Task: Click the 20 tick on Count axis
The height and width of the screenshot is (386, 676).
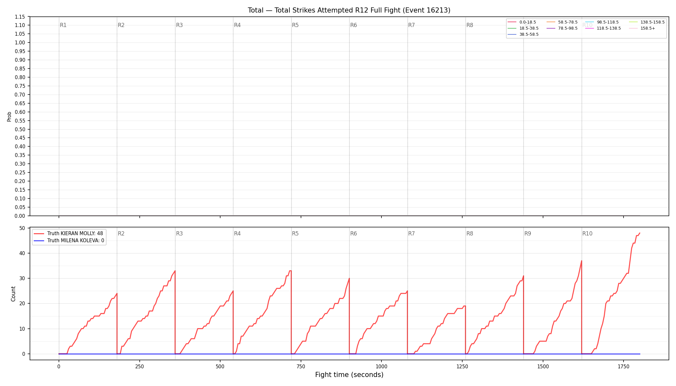Action: 22,303
